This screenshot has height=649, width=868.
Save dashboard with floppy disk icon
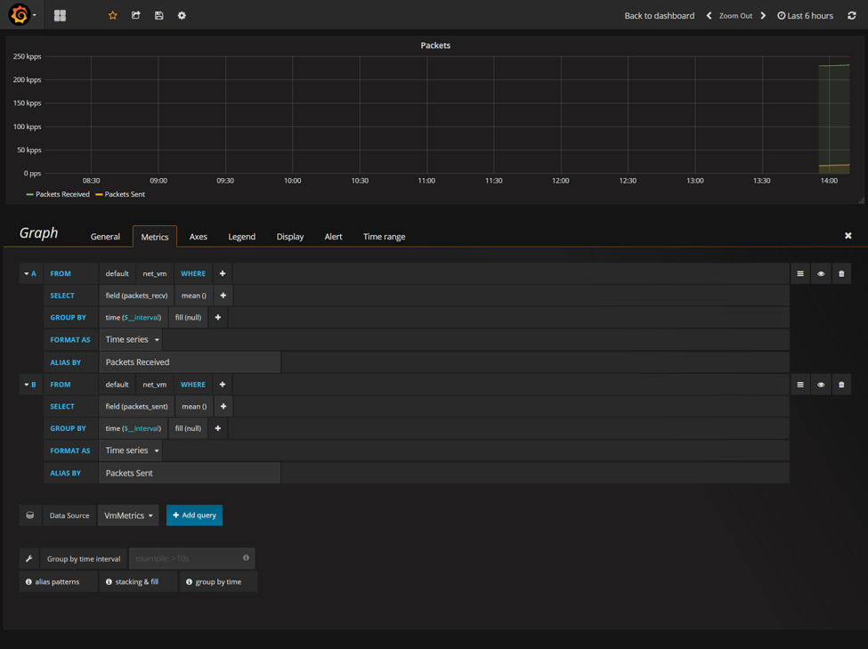pyautogui.click(x=159, y=15)
